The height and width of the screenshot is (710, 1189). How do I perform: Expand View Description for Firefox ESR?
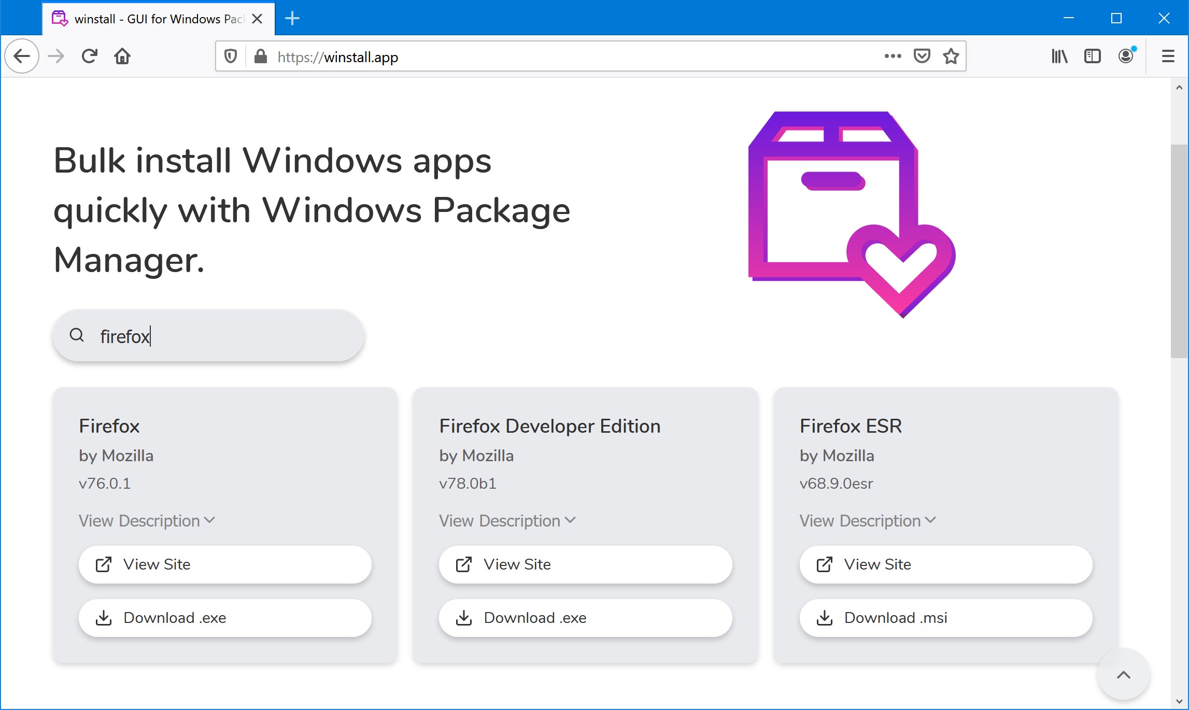(x=868, y=520)
